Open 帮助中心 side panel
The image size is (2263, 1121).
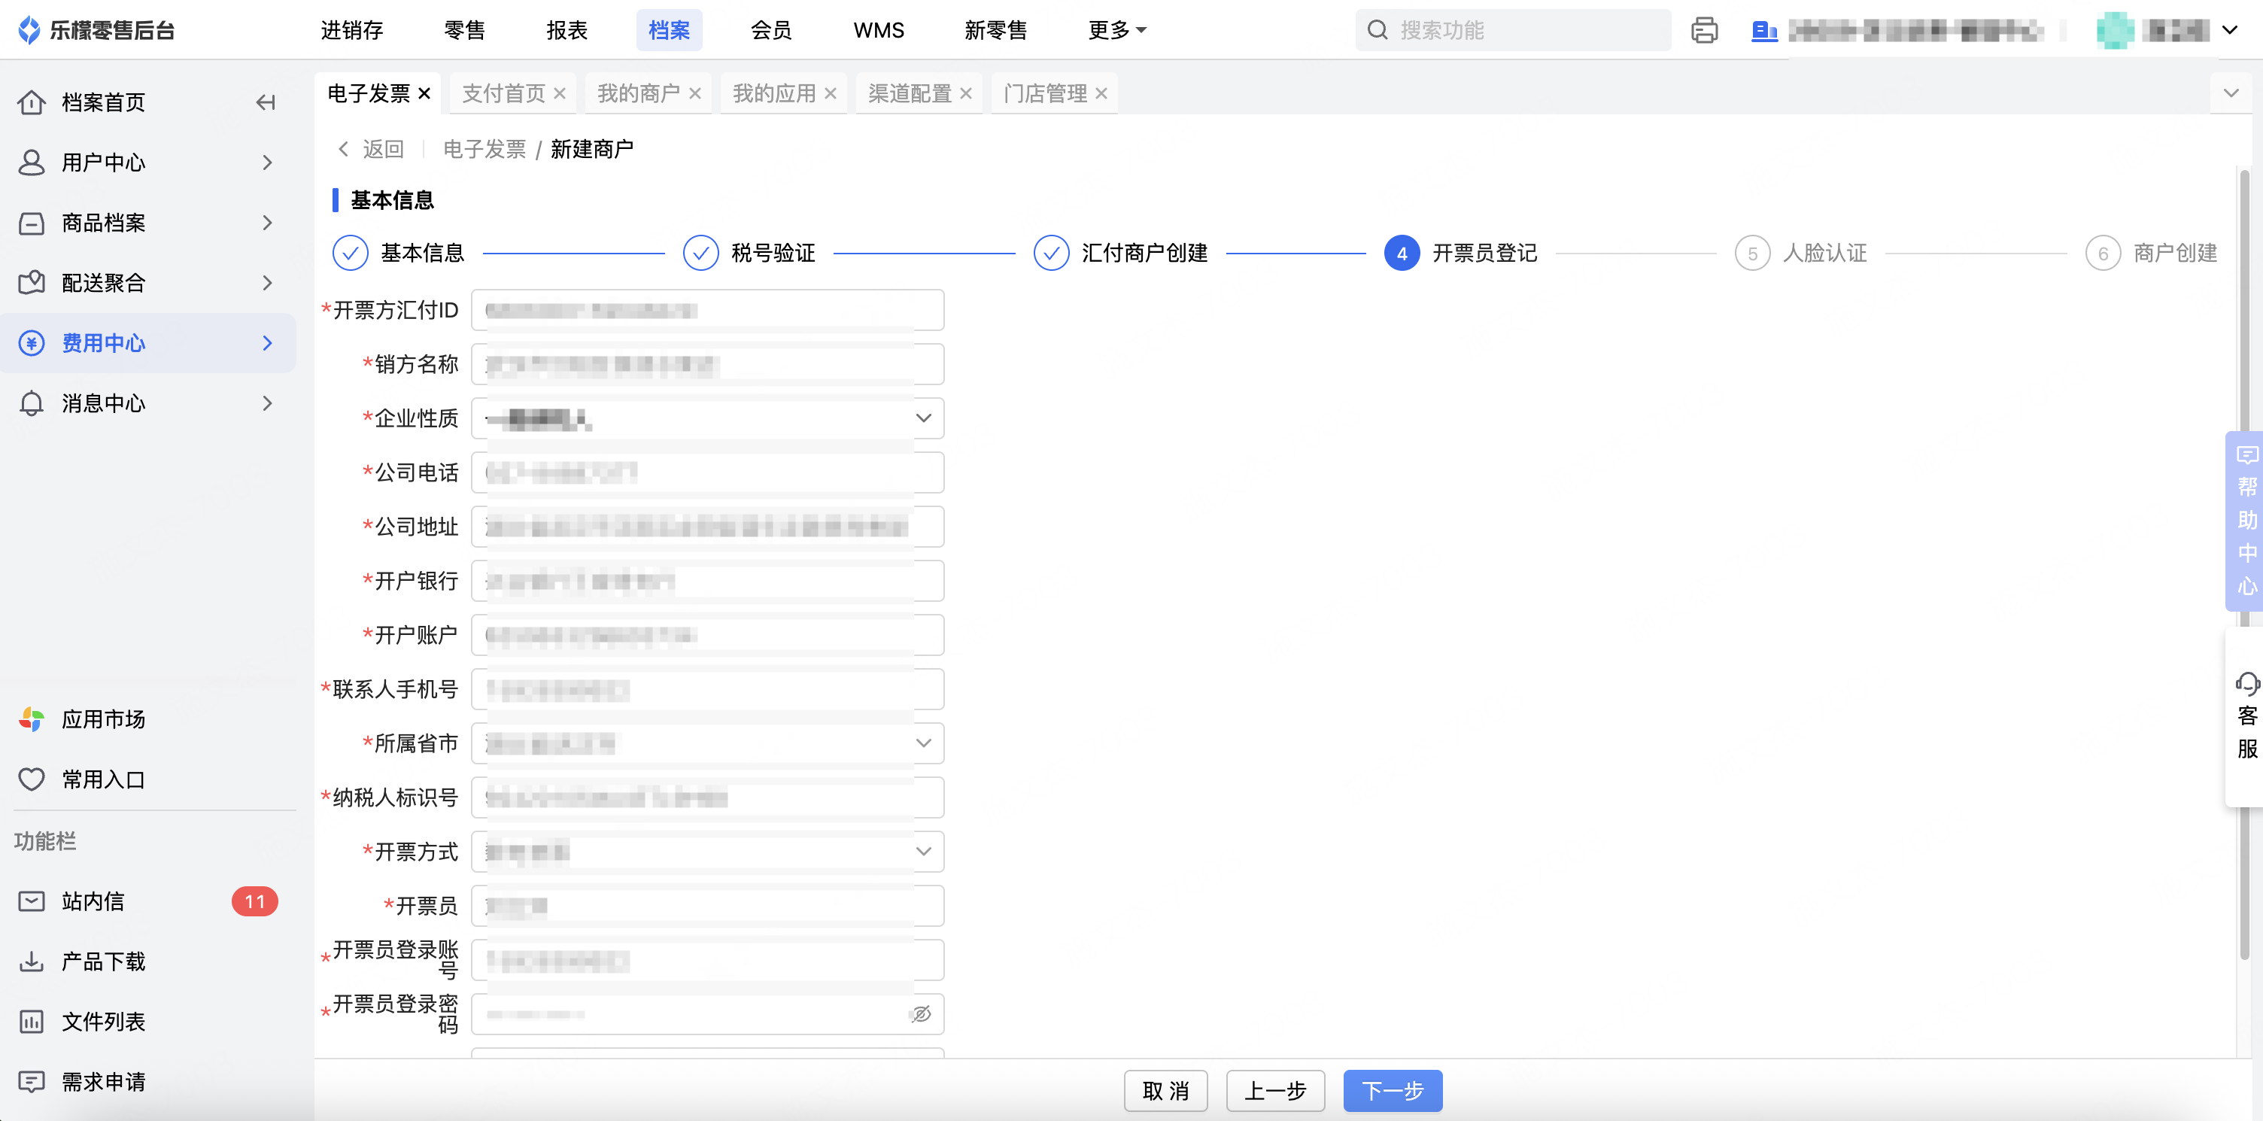2246,520
